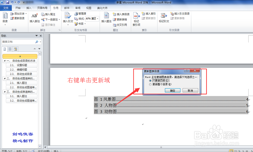The image size is (253, 152).
Task: Switch to the 视图 tab
Action: tap(89, 8)
